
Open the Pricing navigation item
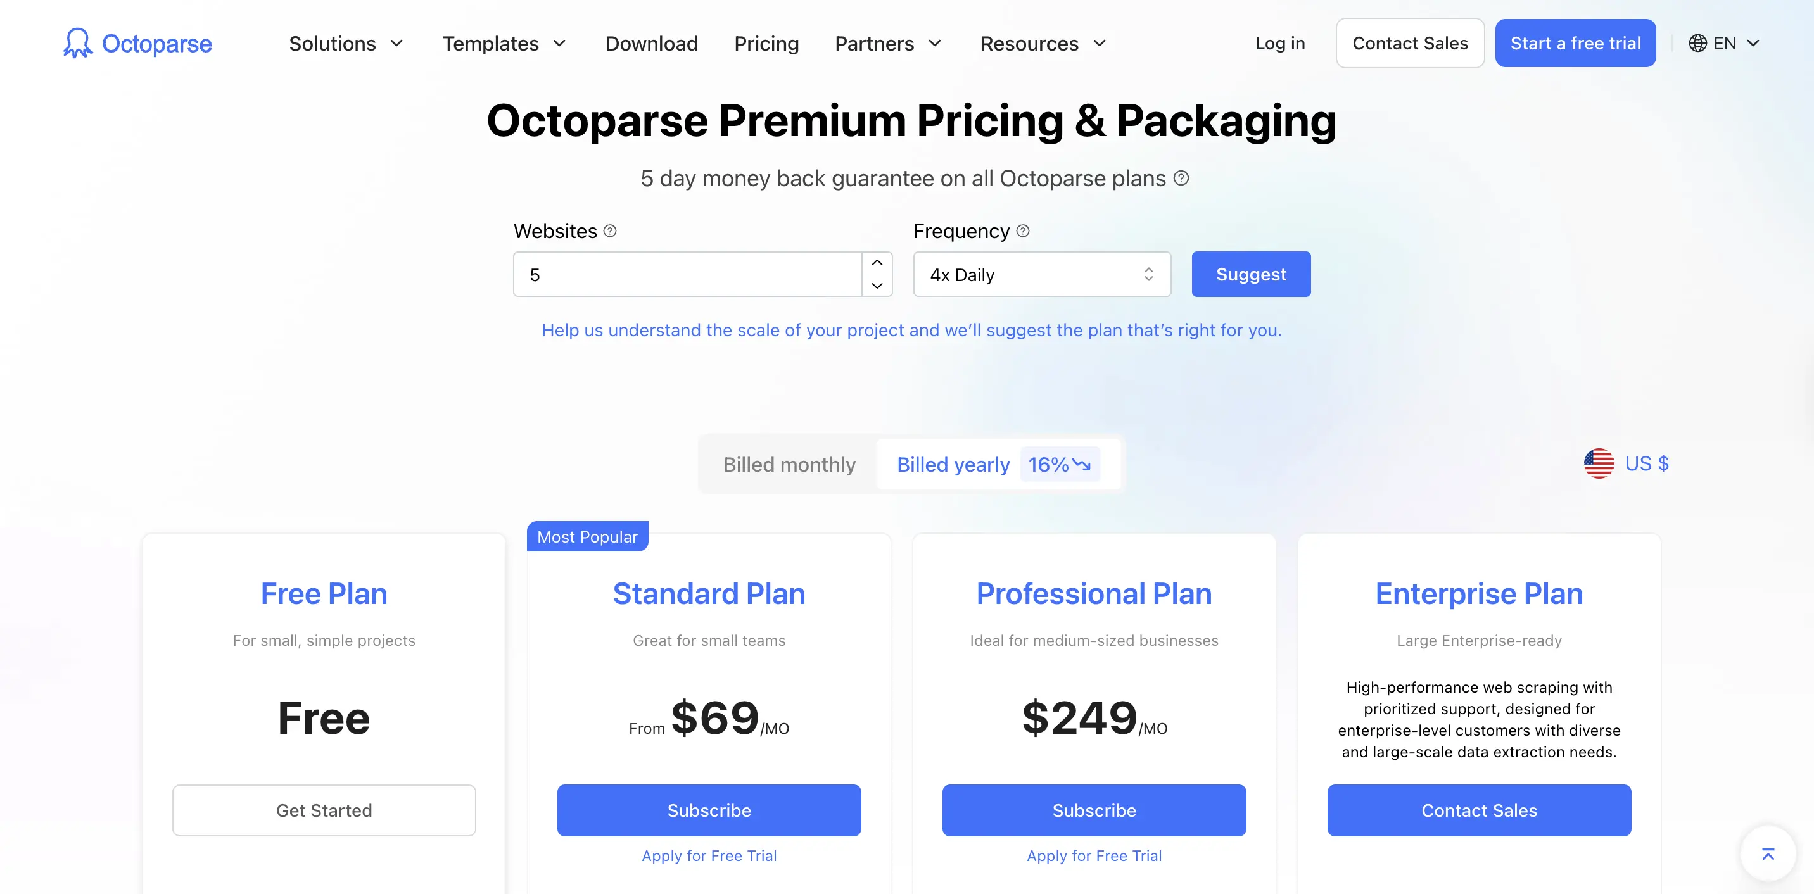pyautogui.click(x=766, y=43)
